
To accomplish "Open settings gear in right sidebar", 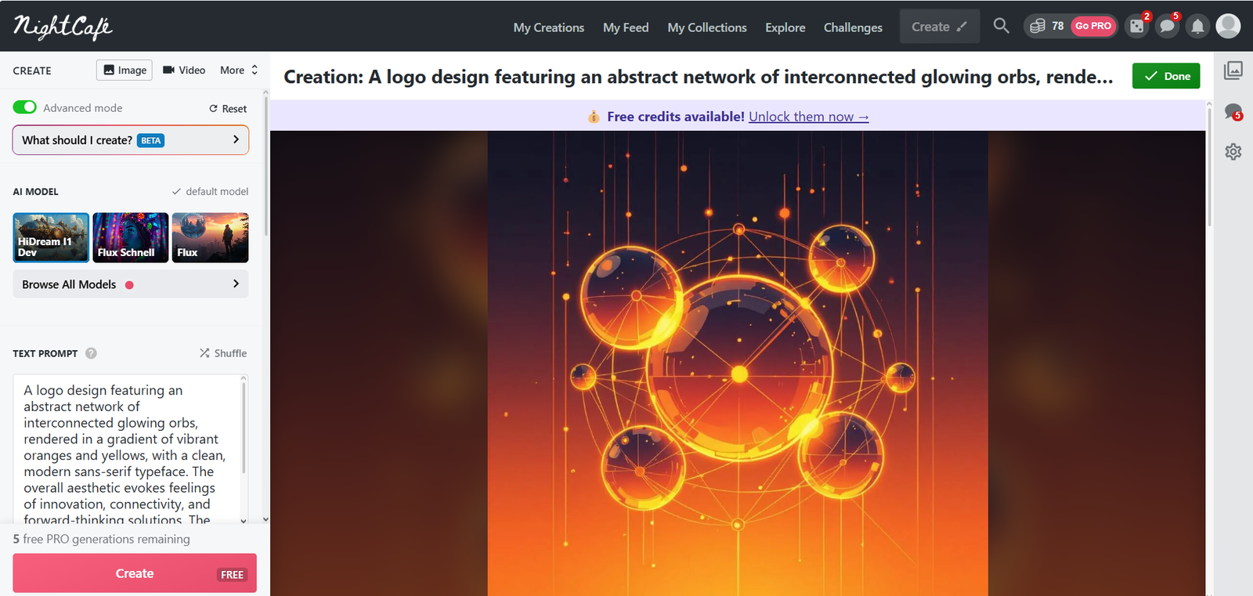I will 1233,151.
